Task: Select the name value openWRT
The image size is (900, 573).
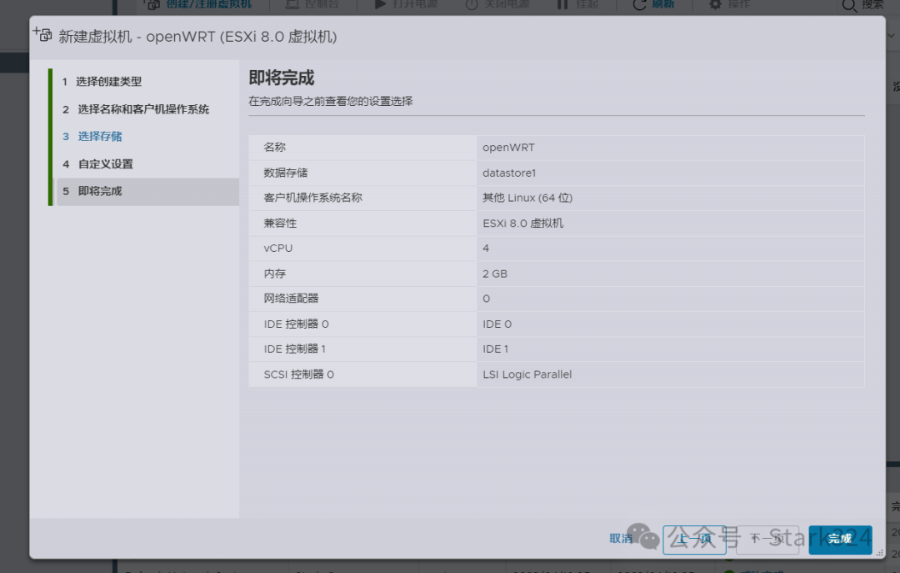Action: click(x=508, y=148)
